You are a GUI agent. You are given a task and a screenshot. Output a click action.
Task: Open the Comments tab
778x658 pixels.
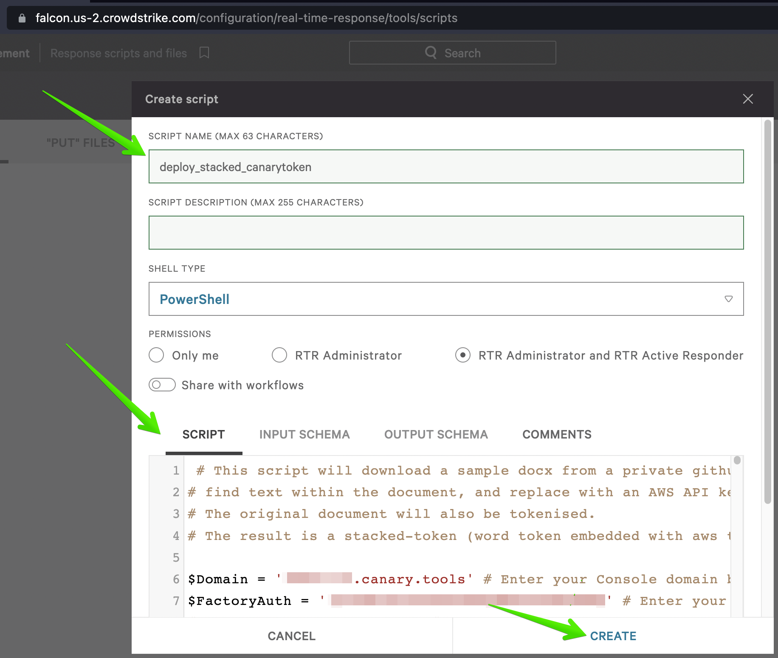click(557, 434)
